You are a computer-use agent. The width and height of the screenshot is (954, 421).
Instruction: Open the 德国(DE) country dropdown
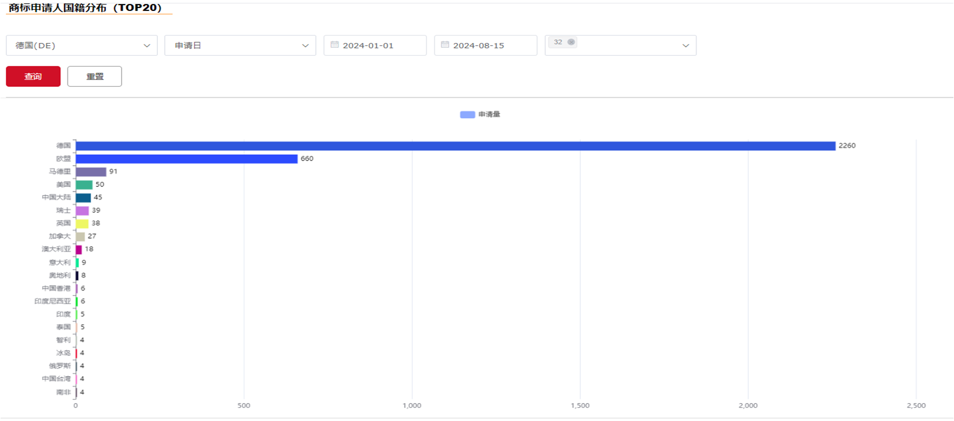pos(81,45)
